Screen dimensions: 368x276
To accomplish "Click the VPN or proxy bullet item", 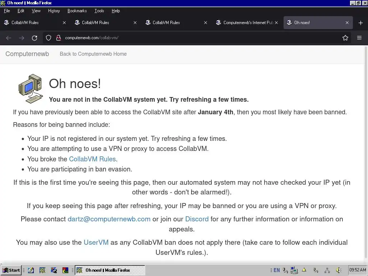I will click(x=118, y=149).
